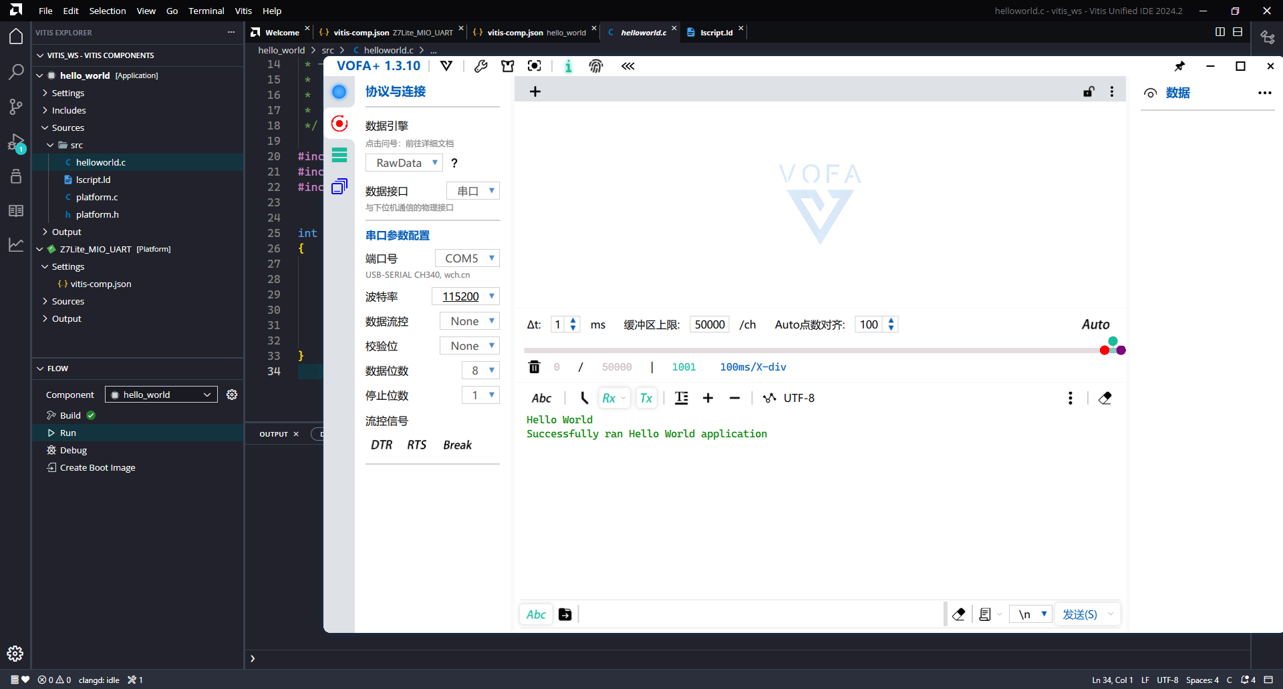Click the 发送(S) send button
The height and width of the screenshot is (689, 1283).
[x=1080, y=614]
